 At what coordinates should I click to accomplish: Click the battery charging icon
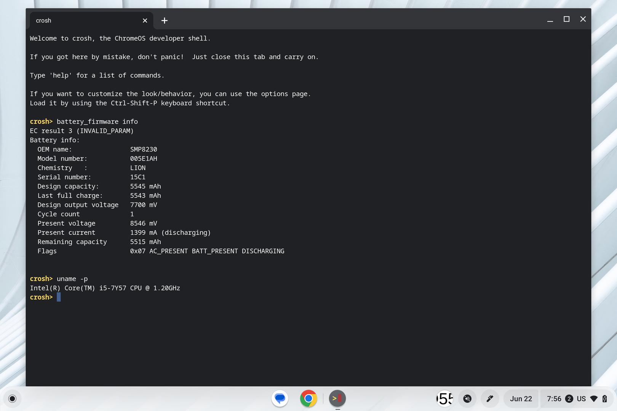pyautogui.click(x=604, y=398)
